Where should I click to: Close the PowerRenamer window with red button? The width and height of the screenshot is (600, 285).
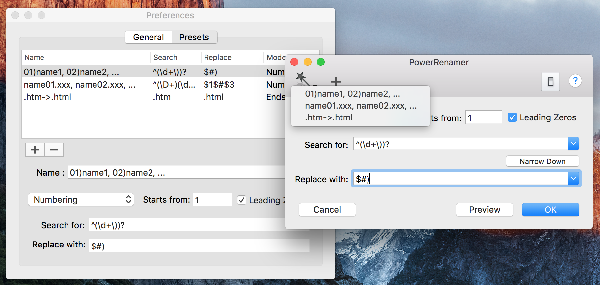click(294, 62)
